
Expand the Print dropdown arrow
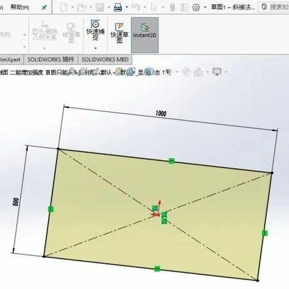[x=127, y=8]
